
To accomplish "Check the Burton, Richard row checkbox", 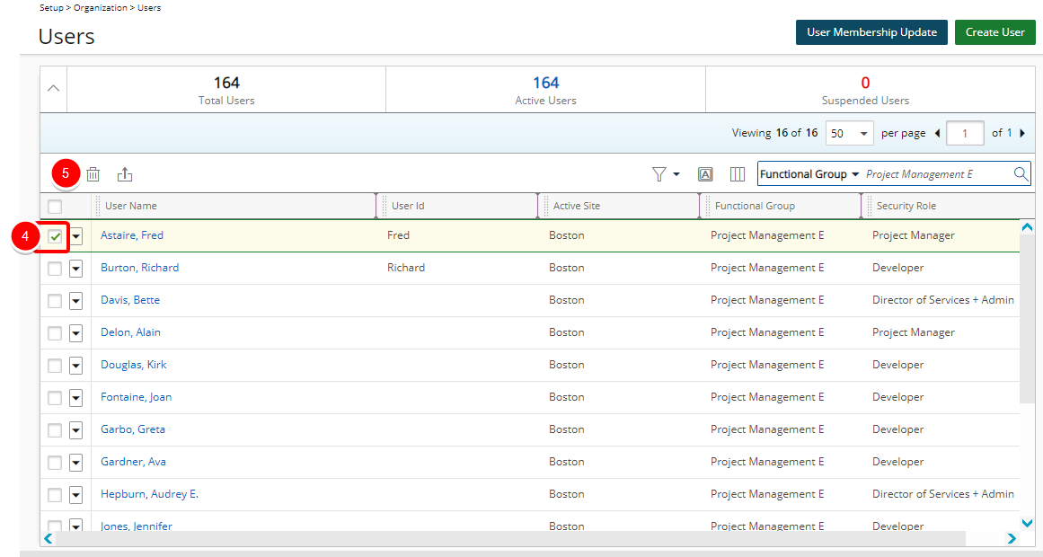I will pos(55,269).
